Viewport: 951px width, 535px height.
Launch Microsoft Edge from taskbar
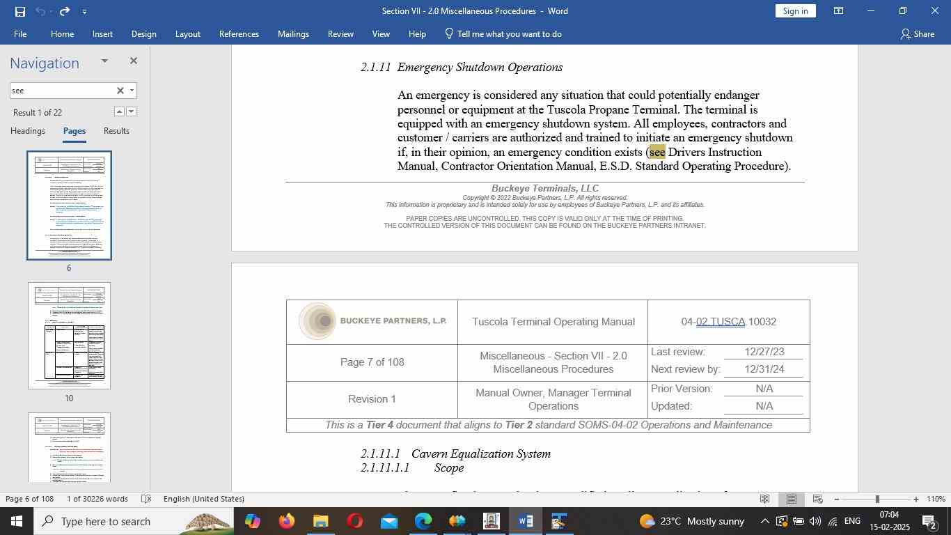pyautogui.click(x=423, y=521)
